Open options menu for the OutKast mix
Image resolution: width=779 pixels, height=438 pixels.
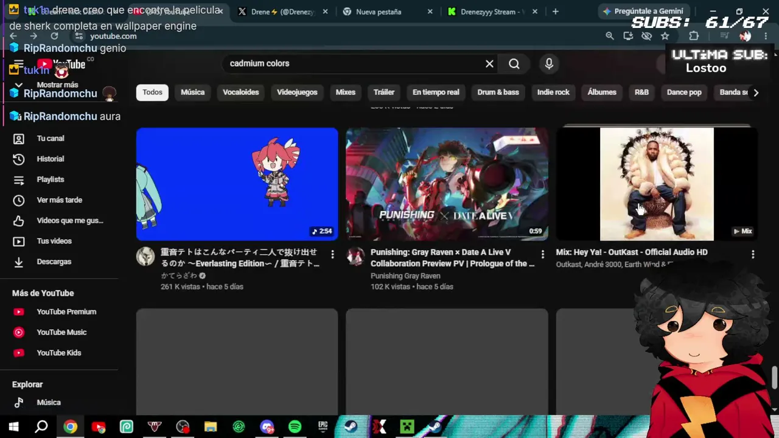753,254
